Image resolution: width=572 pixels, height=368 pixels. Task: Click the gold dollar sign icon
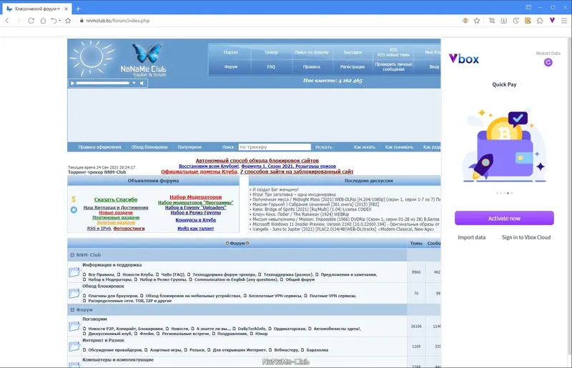74,199
